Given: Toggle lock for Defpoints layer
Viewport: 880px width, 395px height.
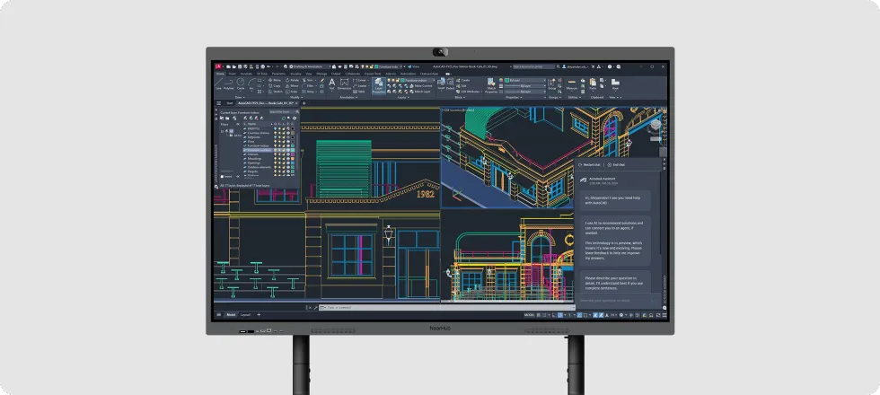Looking at the screenshot, I should [x=284, y=136].
